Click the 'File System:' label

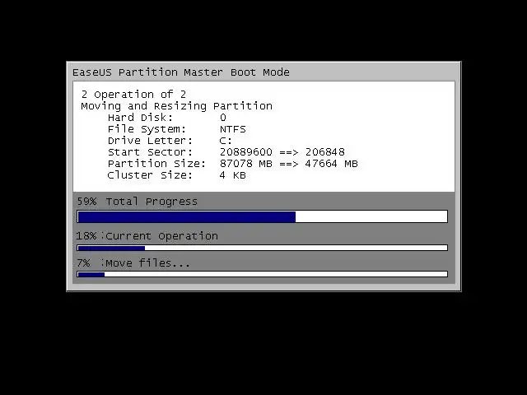[x=147, y=129]
